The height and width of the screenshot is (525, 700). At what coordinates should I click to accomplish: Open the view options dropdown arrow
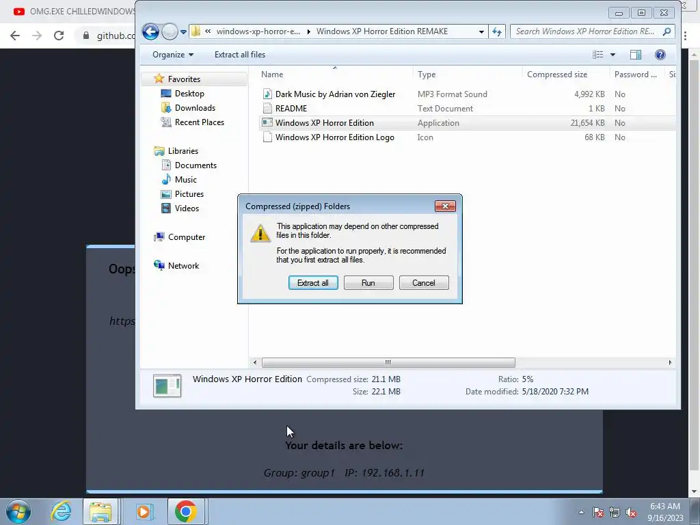tap(613, 55)
